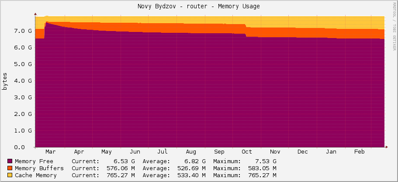Click the Memory Free spike peak in the graph
The image size is (398, 182).
coord(46,22)
